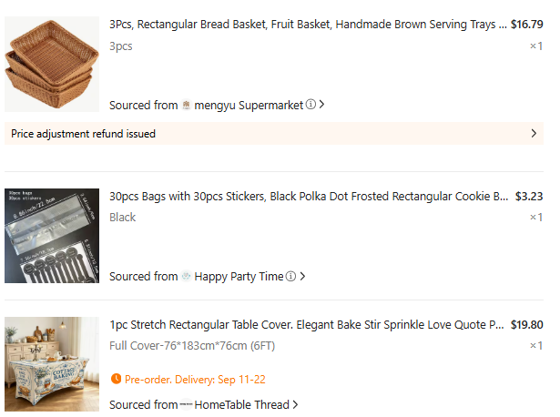Open the 3Pcs Rectangular Bread Basket title
Image resolution: width=560 pixels, height=417 pixels.
coord(308,25)
